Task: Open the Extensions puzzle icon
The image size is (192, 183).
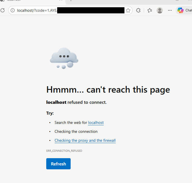Action: point(138,11)
